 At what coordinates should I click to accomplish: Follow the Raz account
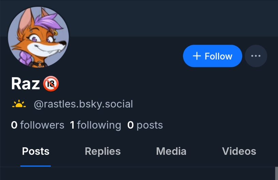[x=213, y=56]
